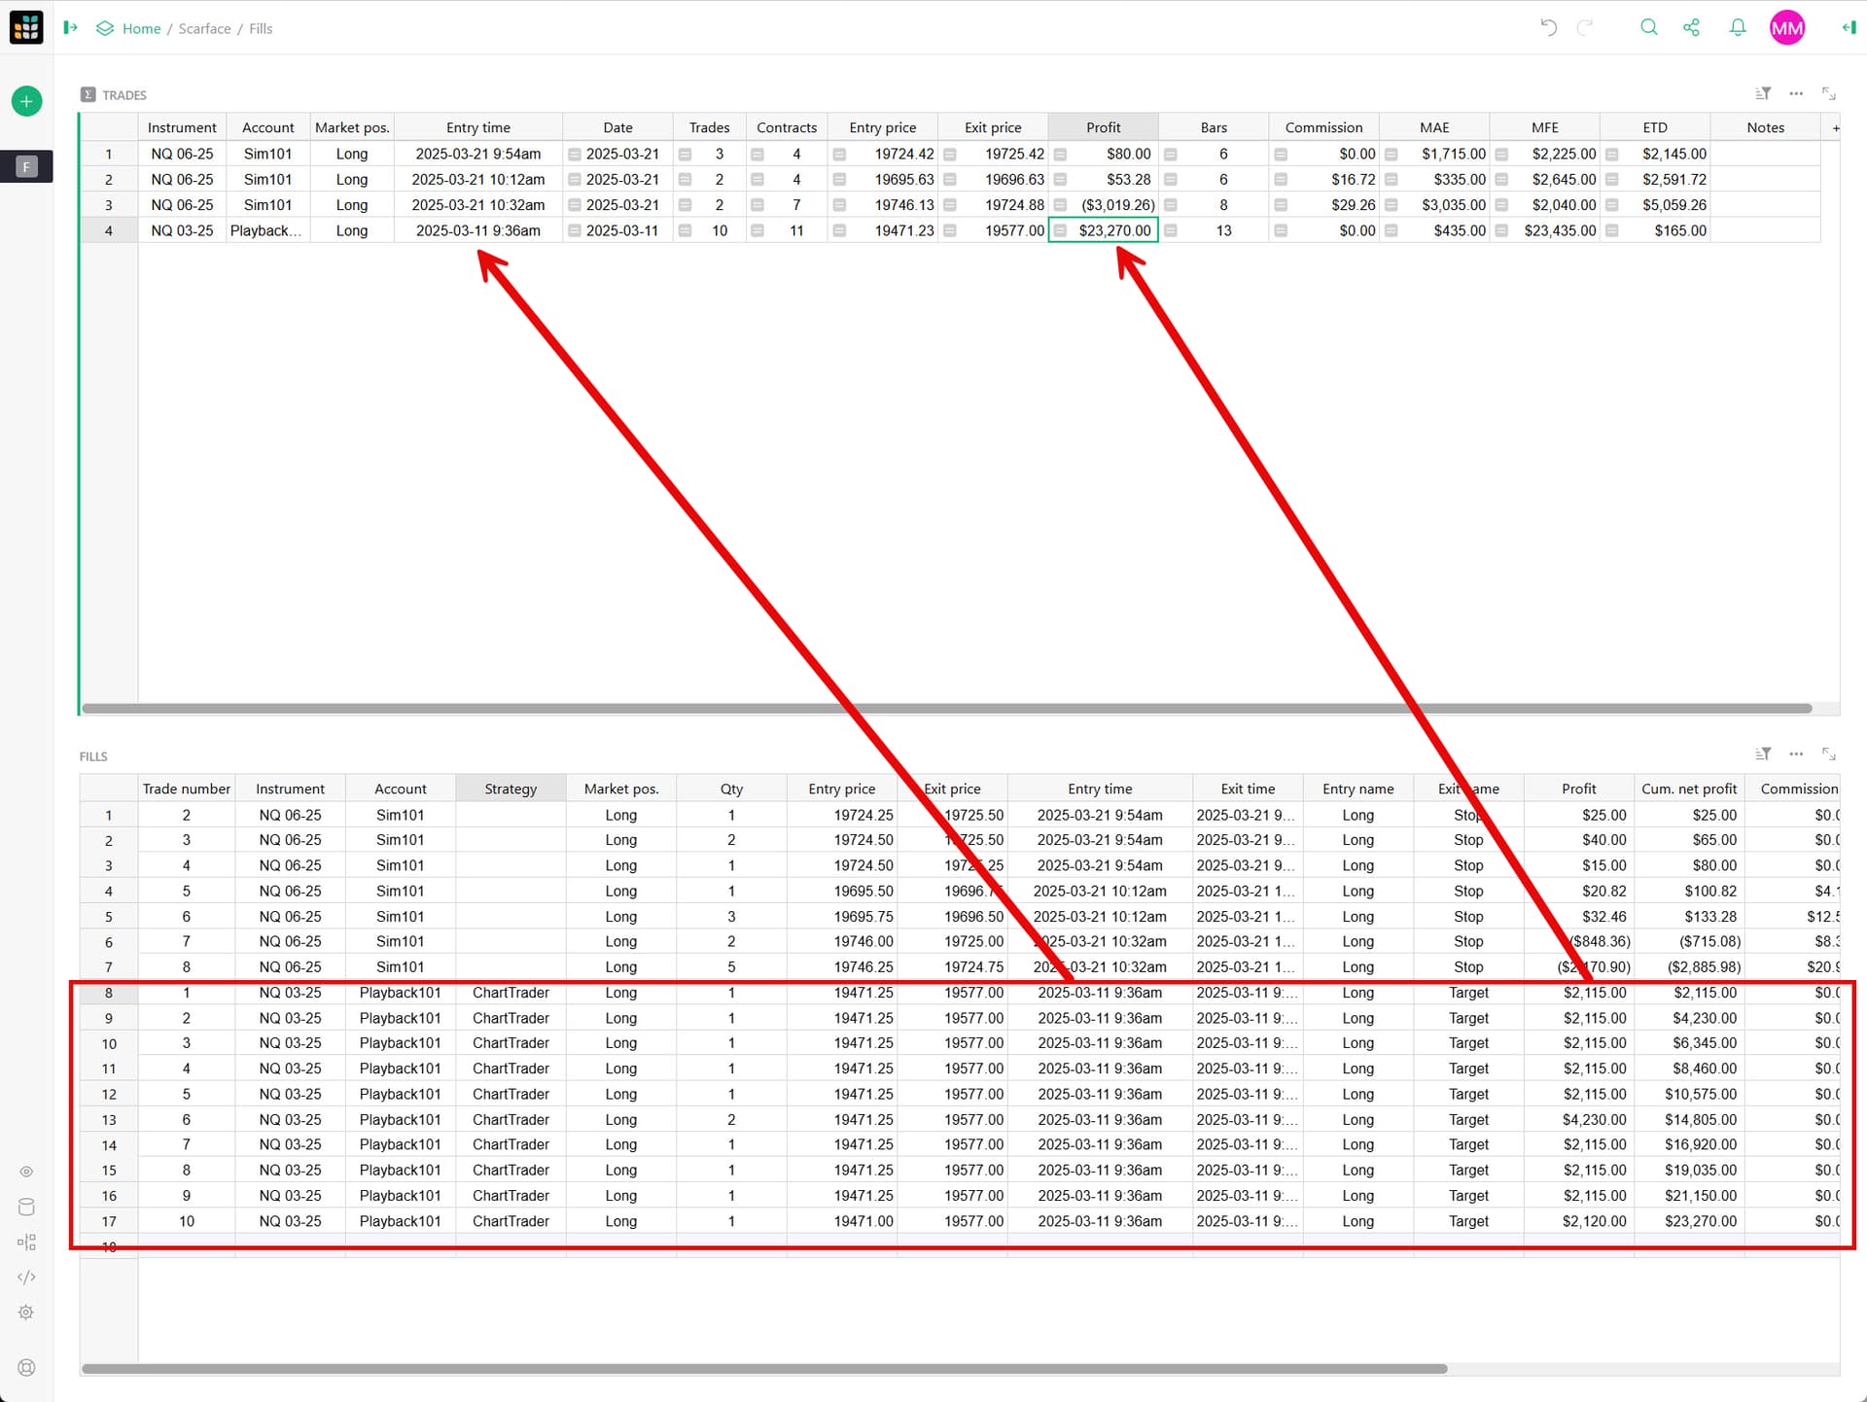This screenshot has width=1867, height=1402.
Task: Go to Home in the breadcrumb
Action: coord(141,28)
